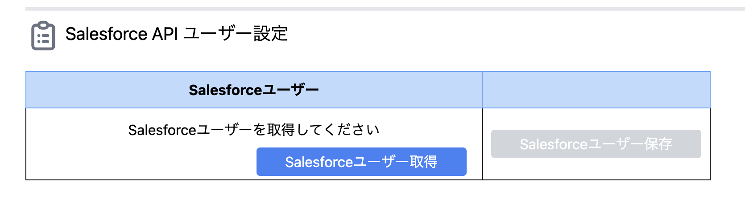Click 取得してください in the instruction message
The height and width of the screenshot is (207, 745).
(323, 130)
